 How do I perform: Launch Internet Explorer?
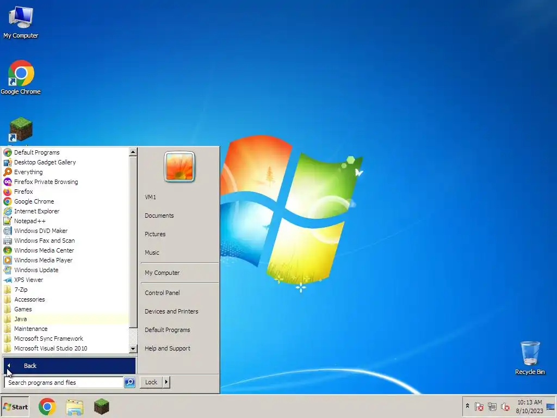pyautogui.click(x=66, y=211)
